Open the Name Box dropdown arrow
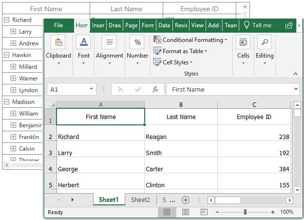Screen dimensions: 304x220 92,89
